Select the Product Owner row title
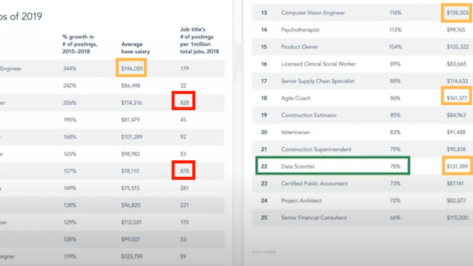The width and height of the screenshot is (473, 266). point(300,47)
